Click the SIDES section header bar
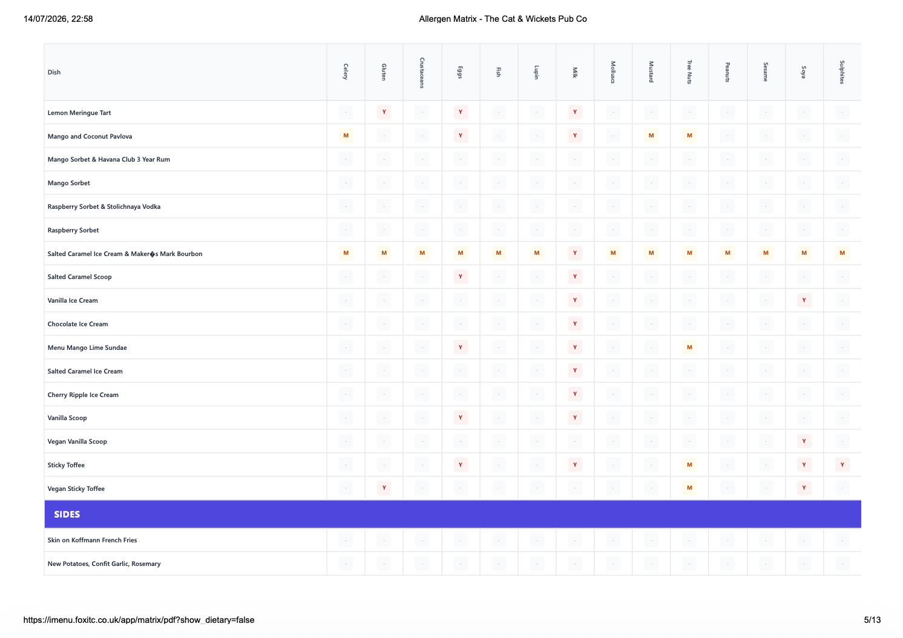 click(x=453, y=514)
